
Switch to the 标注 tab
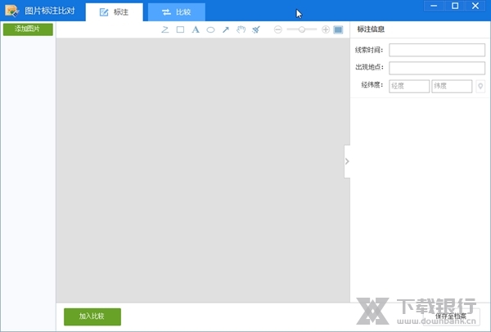(x=114, y=12)
